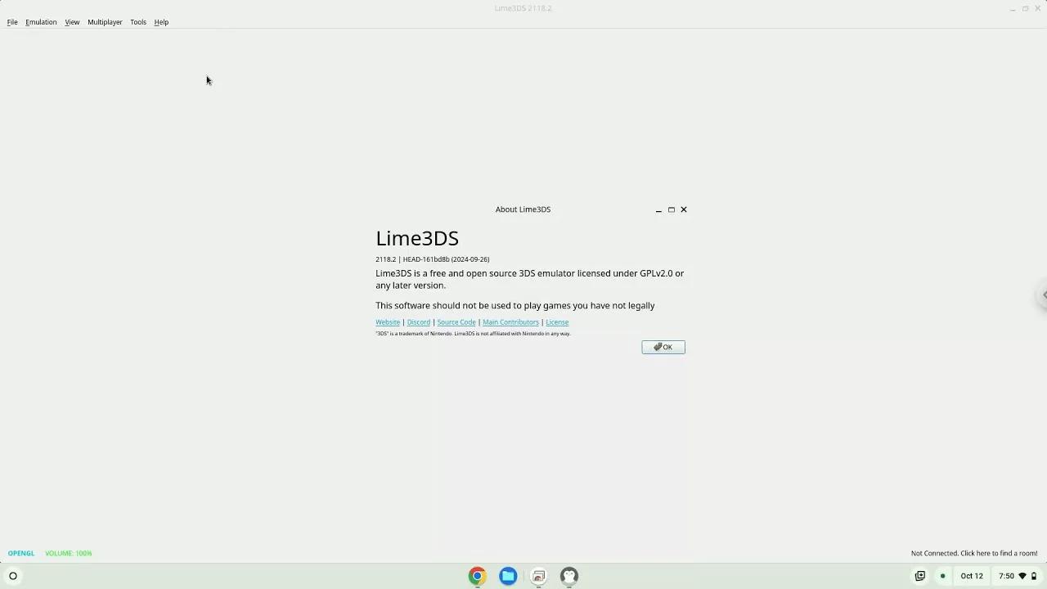The image size is (1047, 589).
Task: Open the launcher circle button
Action: (x=13, y=576)
